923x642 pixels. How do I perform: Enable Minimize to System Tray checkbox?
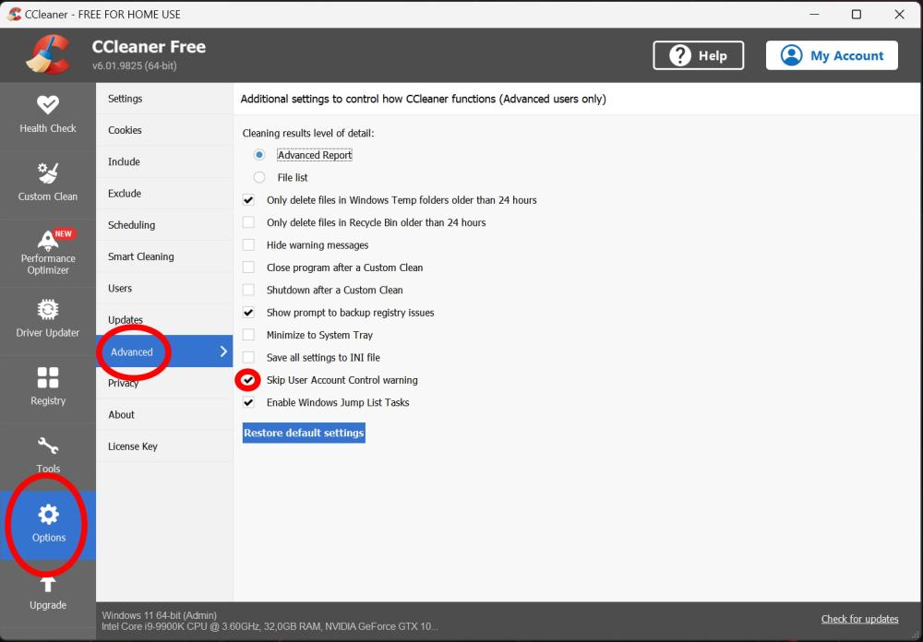(248, 335)
